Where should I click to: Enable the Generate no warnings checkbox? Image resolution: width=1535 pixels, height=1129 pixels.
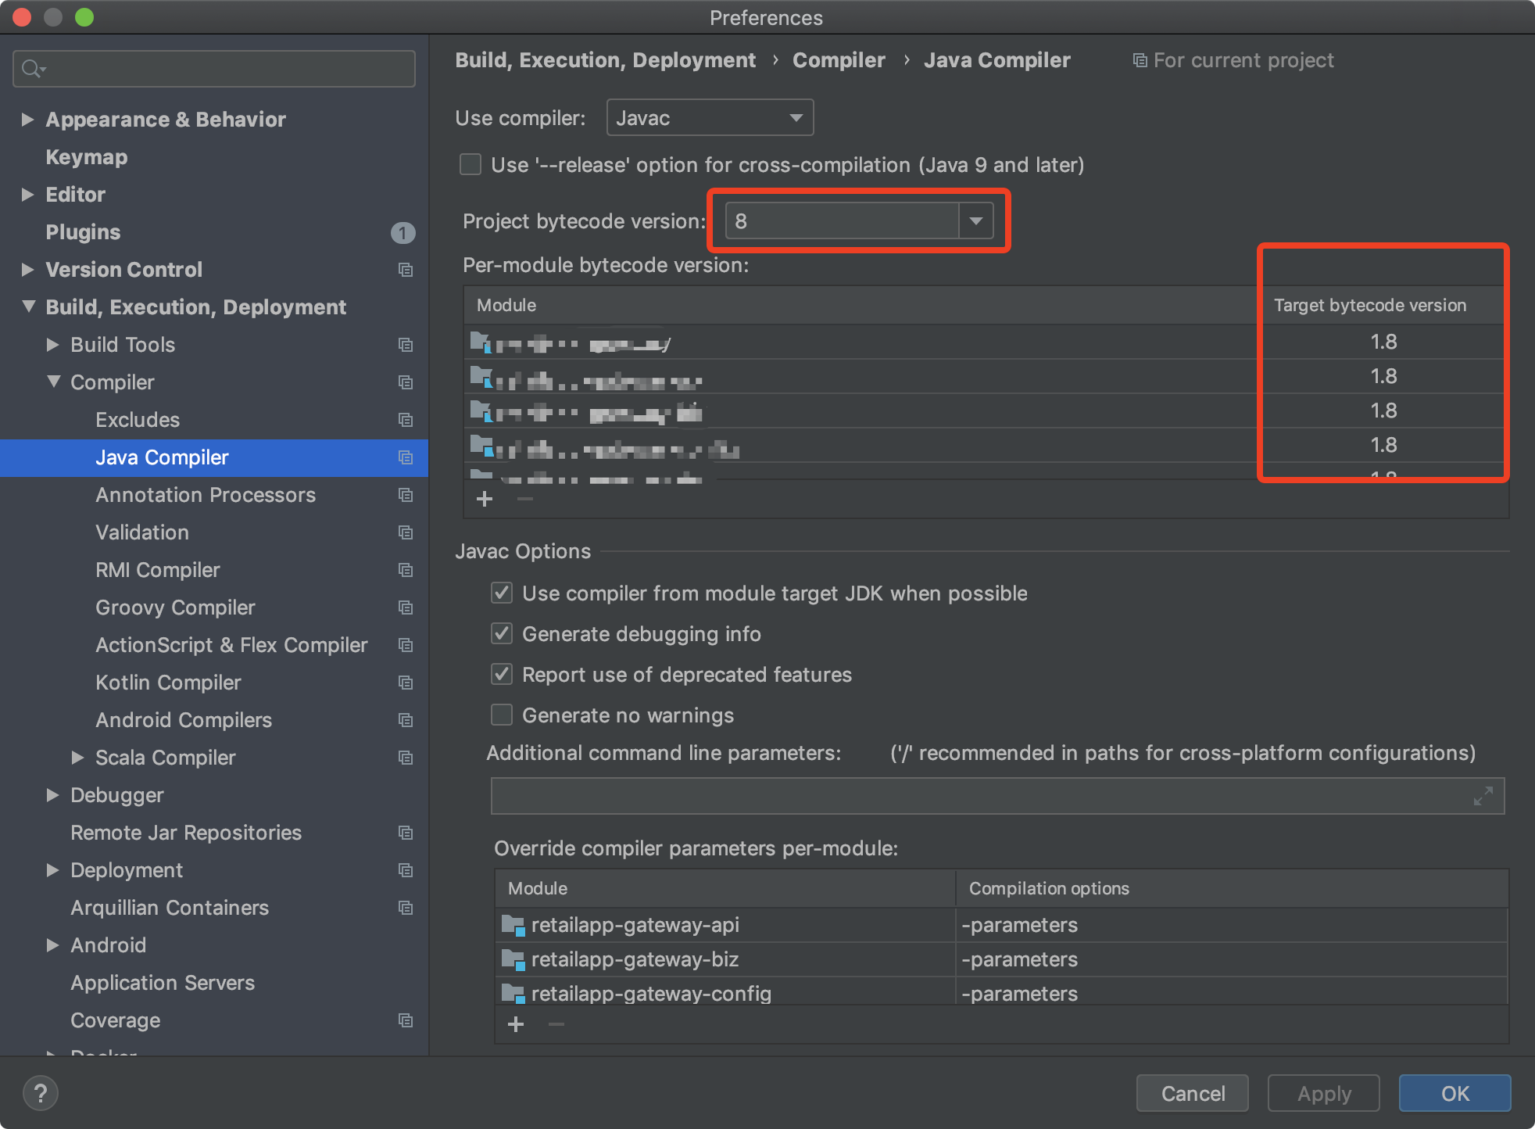[x=501, y=715]
